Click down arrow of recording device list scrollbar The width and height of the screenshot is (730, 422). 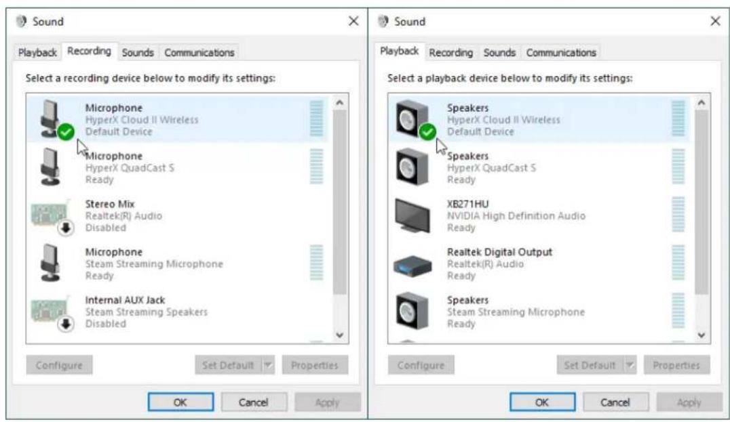coord(340,335)
